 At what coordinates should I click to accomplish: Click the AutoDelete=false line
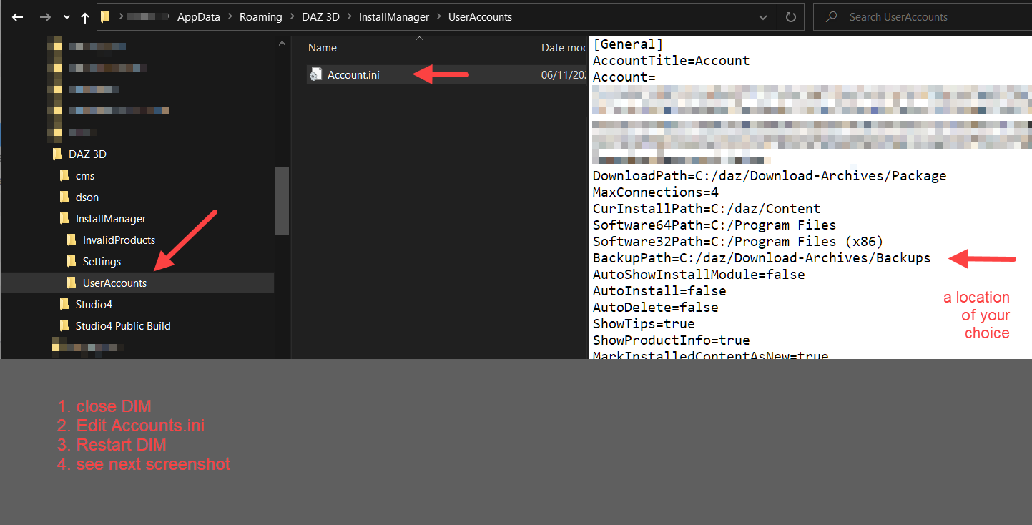[x=656, y=308]
